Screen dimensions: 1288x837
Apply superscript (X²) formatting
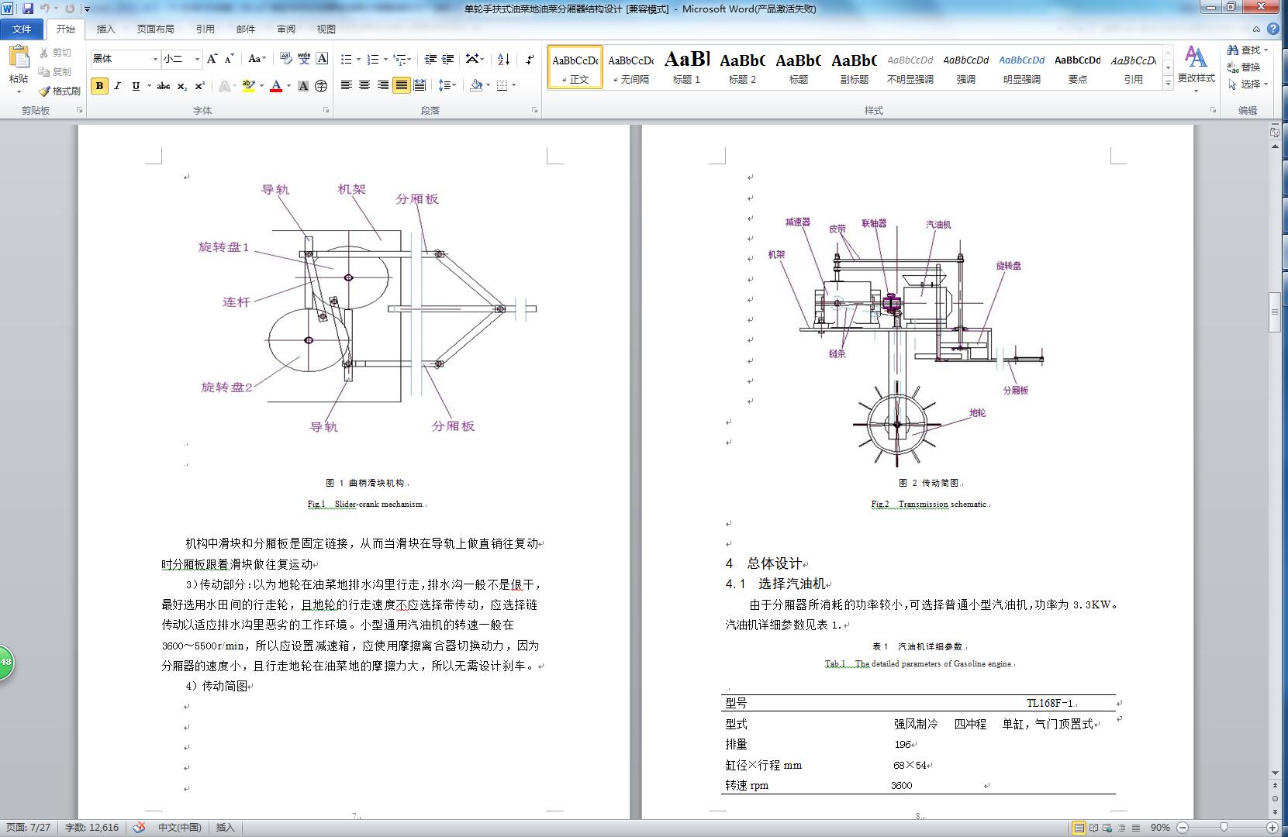click(199, 86)
